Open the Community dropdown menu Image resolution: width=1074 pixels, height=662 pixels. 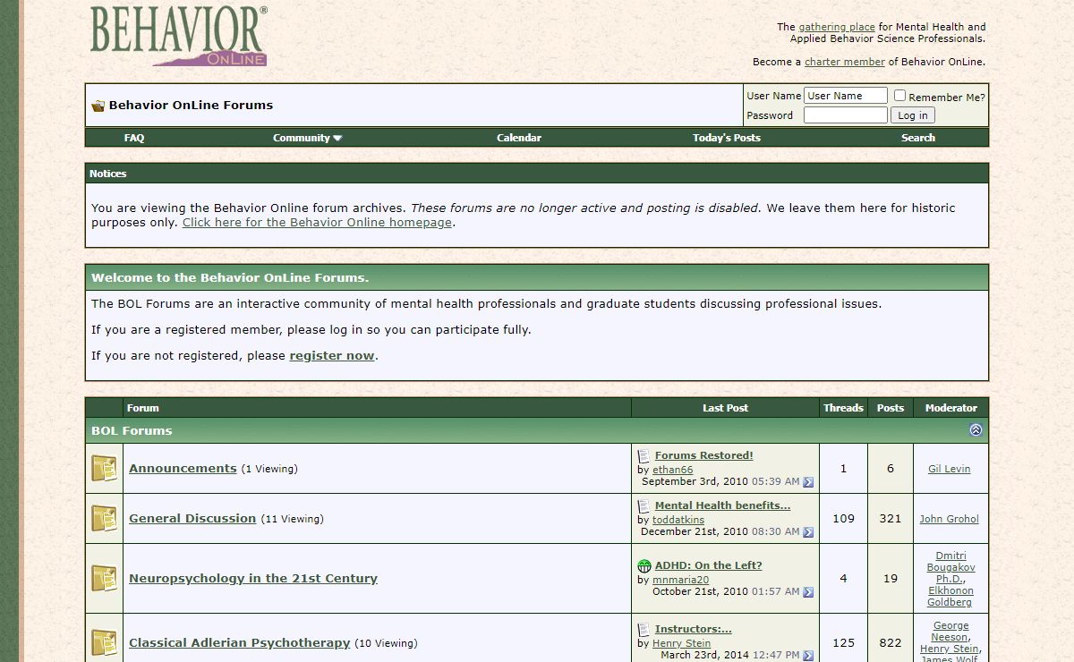pyautogui.click(x=307, y=138)
